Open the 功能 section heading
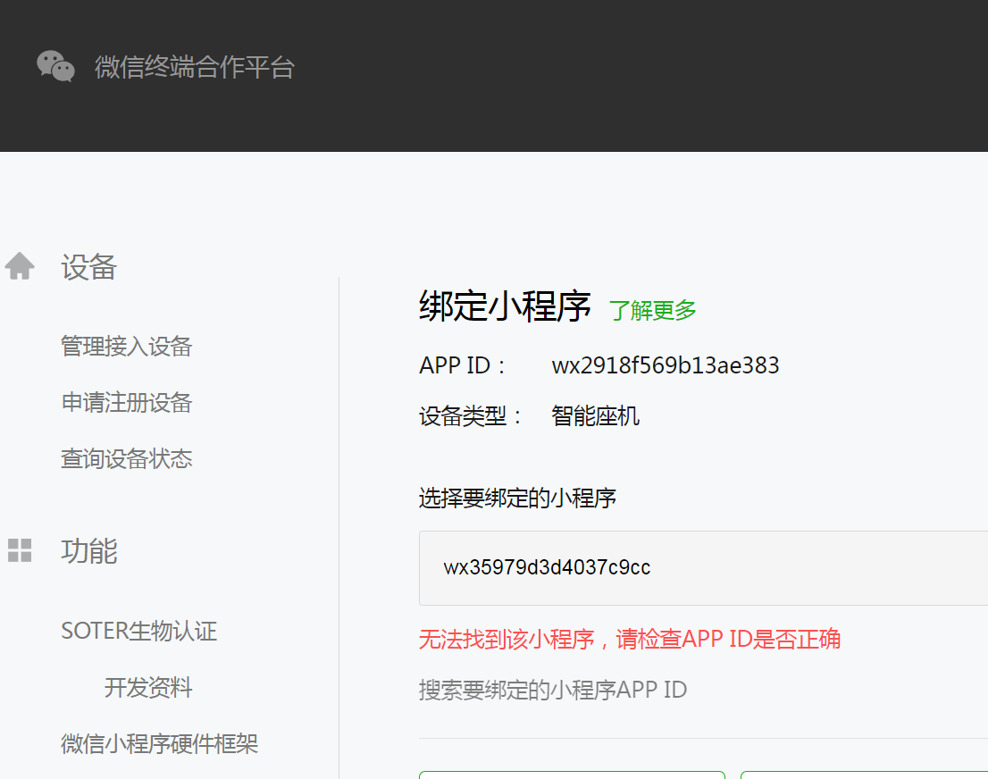Screen dimensions: 988x779 click(x=88, y=551)
